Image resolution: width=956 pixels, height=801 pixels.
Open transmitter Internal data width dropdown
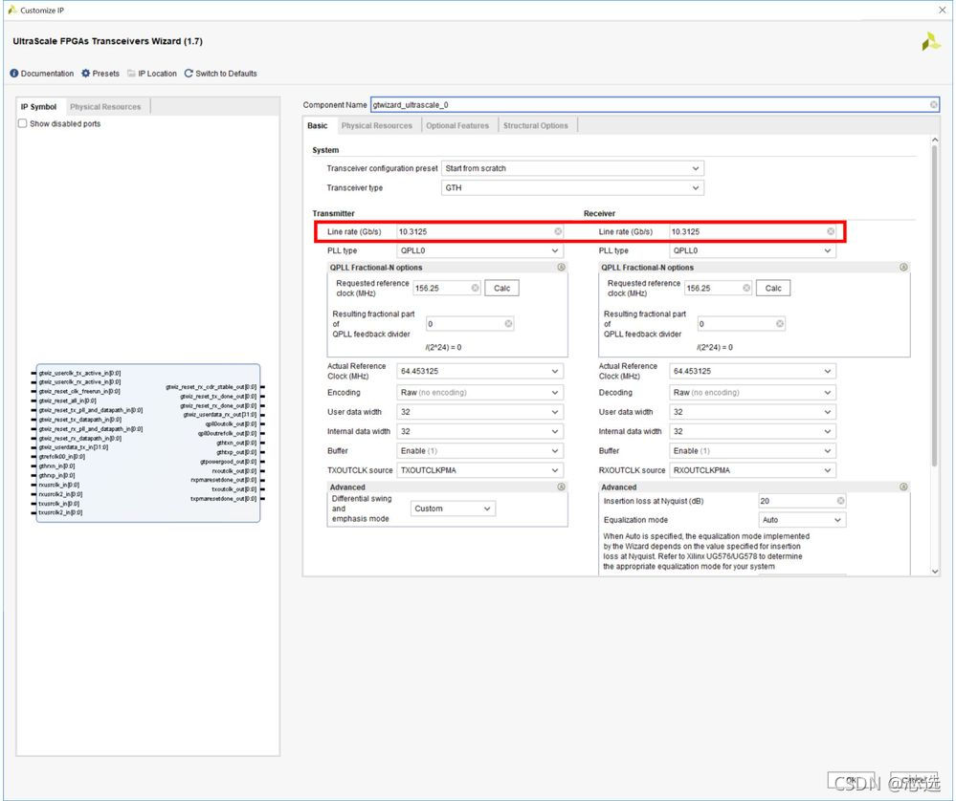pyautogui.click(x=479, y=431)
